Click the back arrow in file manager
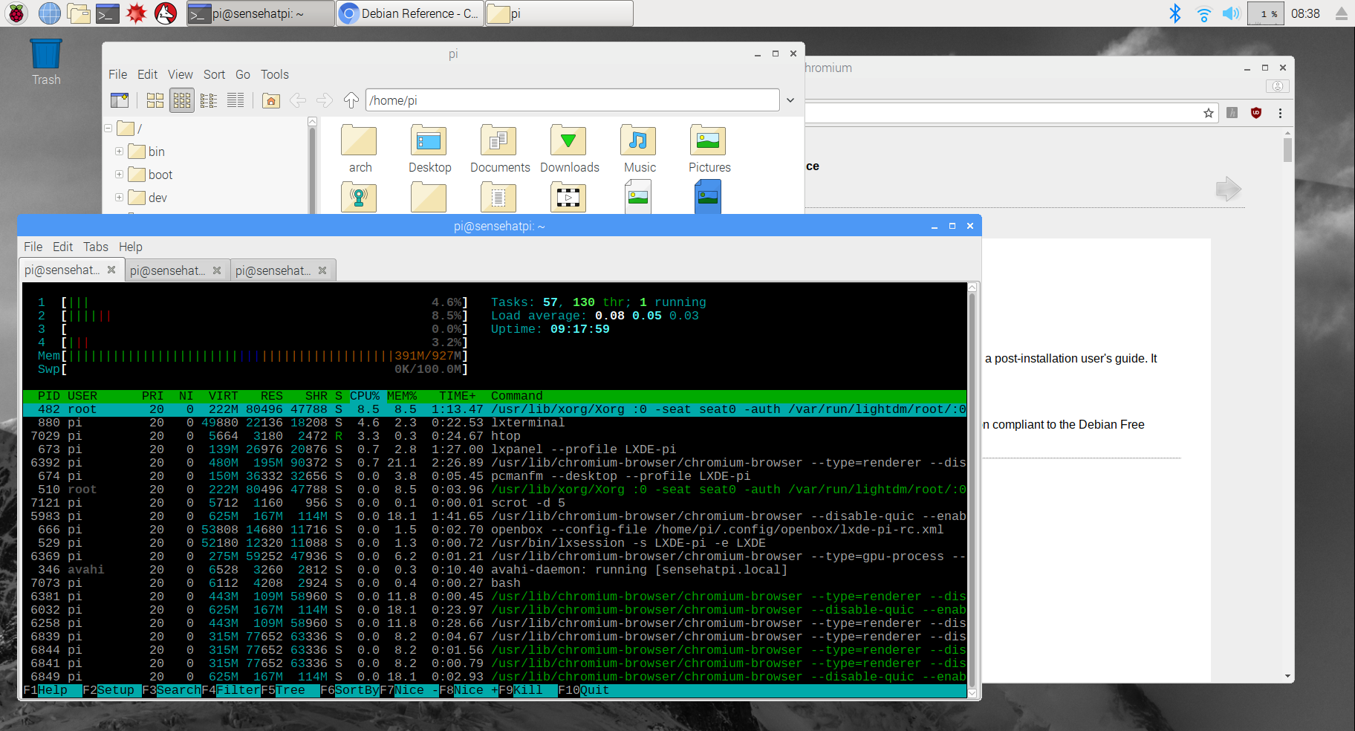Screen dimensions: 1355x731 [298, 100]
